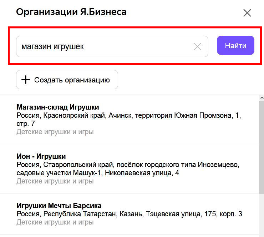The image size is (264, 237).
Task: Click scrollbar up arrow in results list
Action: (x=262, y=98)
